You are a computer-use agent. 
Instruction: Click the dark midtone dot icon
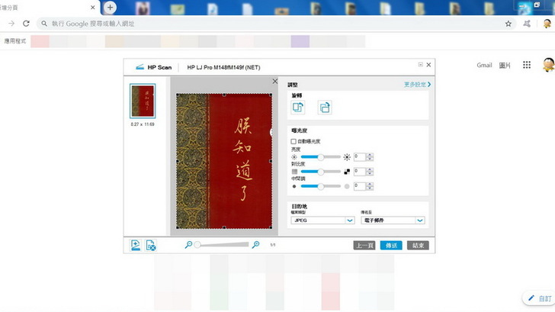point(294,186)
